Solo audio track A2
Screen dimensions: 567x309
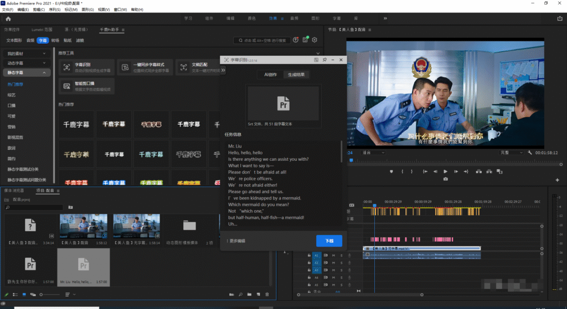342,263
